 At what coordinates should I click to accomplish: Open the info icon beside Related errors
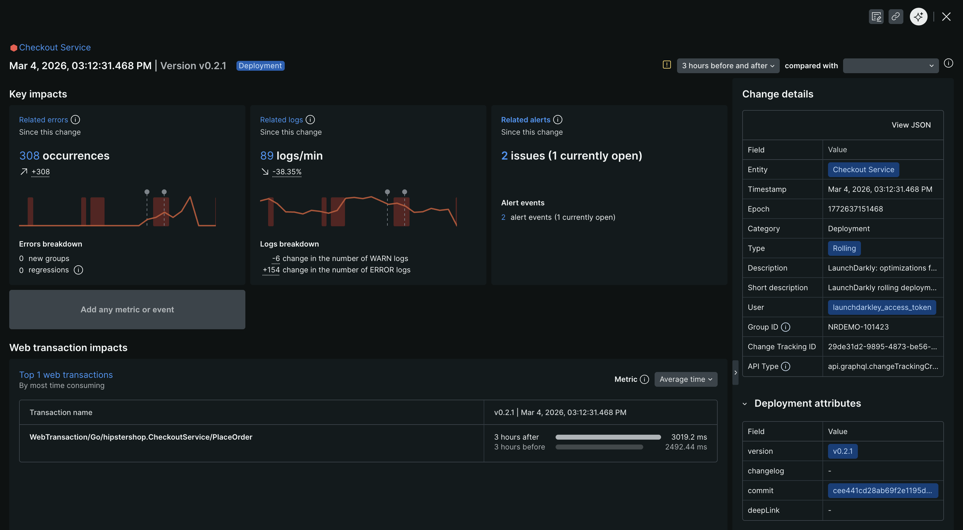point(75,120)
